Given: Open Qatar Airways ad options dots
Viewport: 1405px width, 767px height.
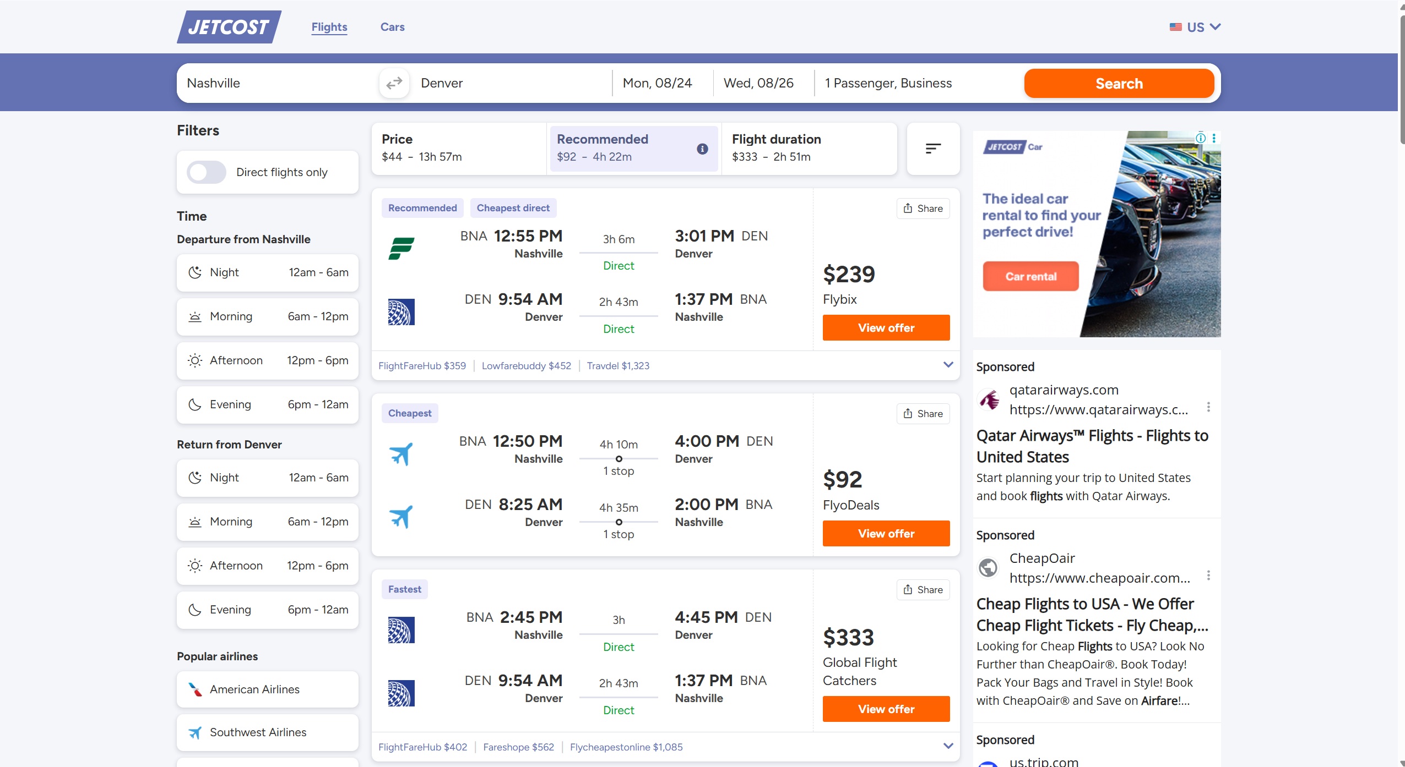Looking at the screenshot, I should point(1208,407).
